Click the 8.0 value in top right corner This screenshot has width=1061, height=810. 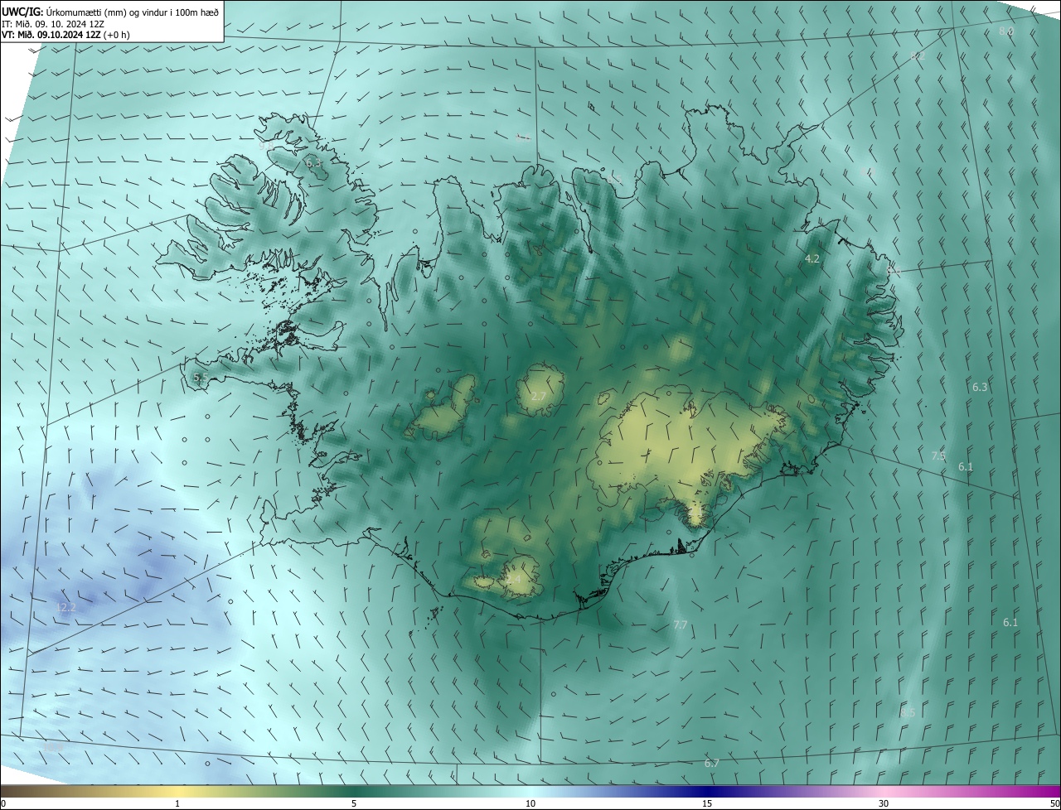click(1006, 31)
